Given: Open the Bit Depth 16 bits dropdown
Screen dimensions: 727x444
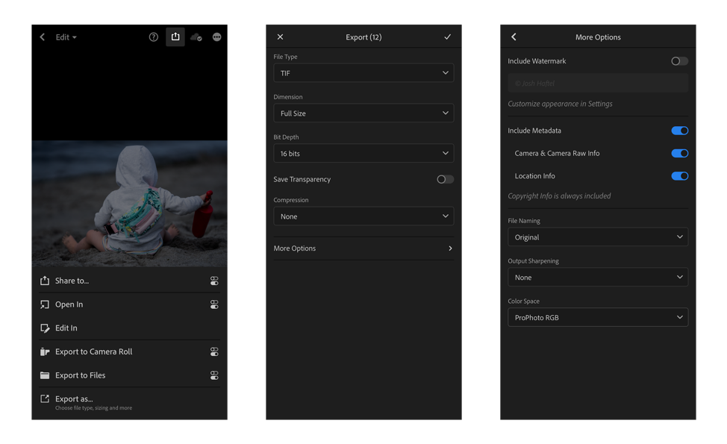Looking at the screenshot, I should pyautogui.click(x=363, y=154).
